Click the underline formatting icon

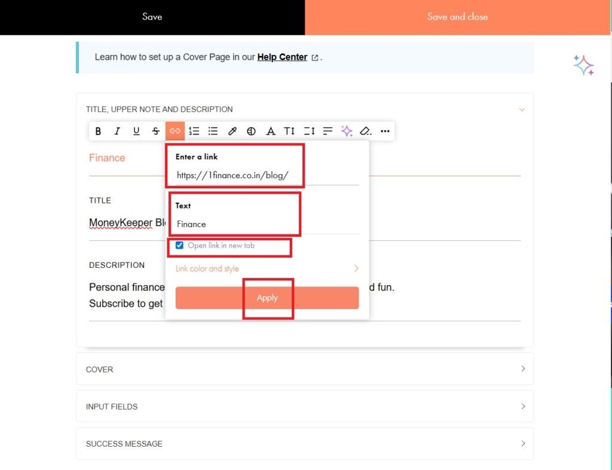click(136, 131)
